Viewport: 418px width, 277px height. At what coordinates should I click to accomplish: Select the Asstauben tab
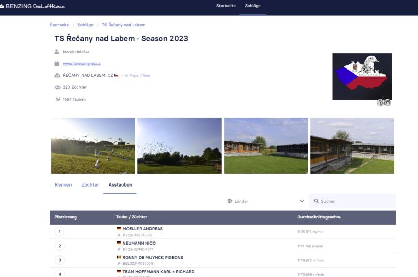(120, 185)
